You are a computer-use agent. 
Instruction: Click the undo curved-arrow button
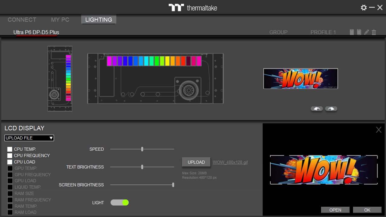pyautogui.click(x=317, y=109)
